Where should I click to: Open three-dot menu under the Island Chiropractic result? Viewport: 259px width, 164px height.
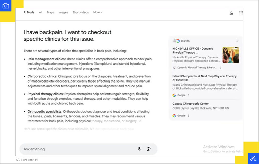click(x=189, y=95)
